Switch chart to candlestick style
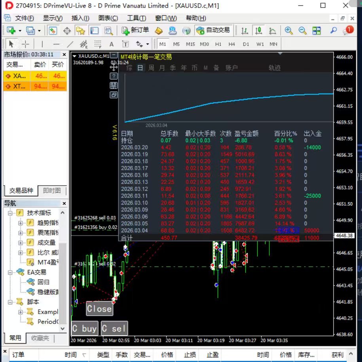The height and width of the screenshot is (362, 362). [x=258, y=30]
